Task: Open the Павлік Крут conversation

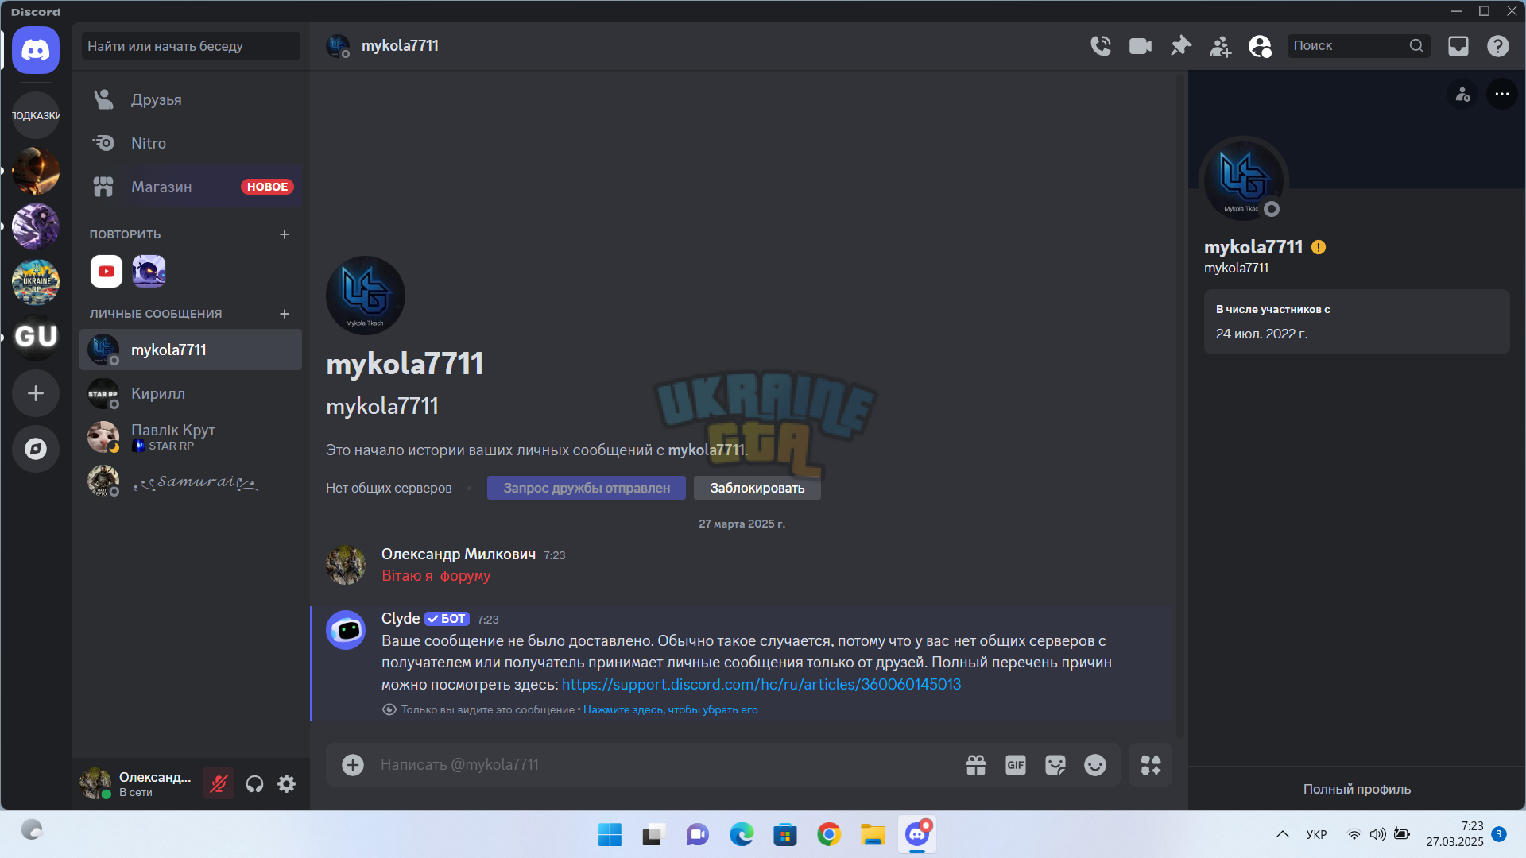Action: click(191, 437)
